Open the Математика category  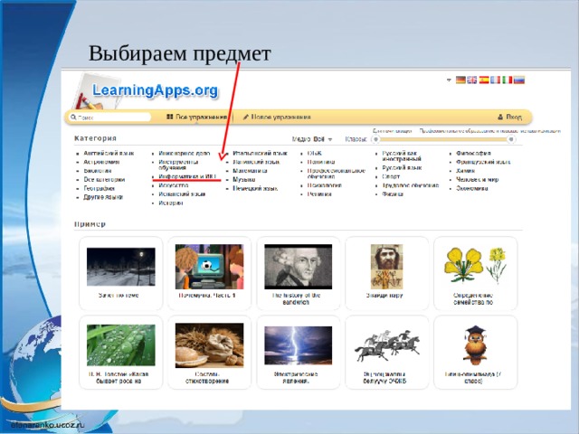point(250,171)
